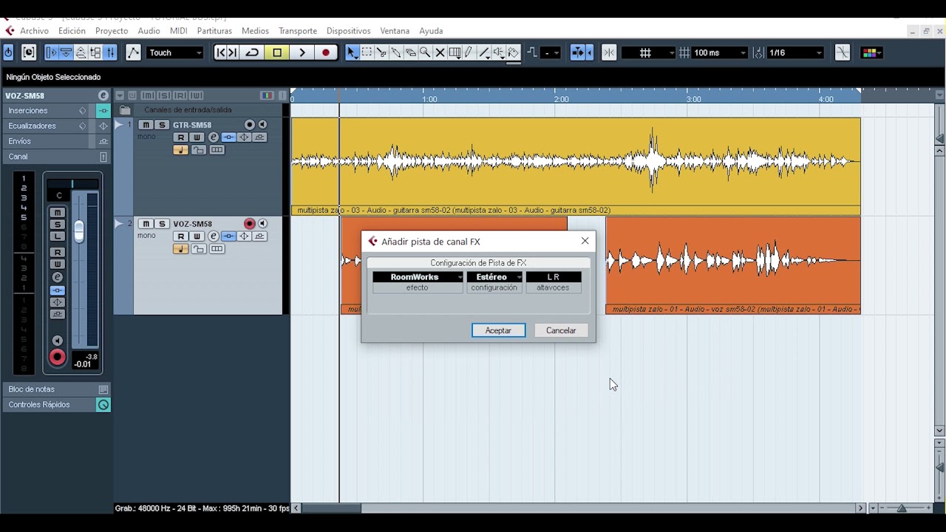Start playback with the Play button
The height and width of the screenshot is (532, 946).
tap(302, 52)
